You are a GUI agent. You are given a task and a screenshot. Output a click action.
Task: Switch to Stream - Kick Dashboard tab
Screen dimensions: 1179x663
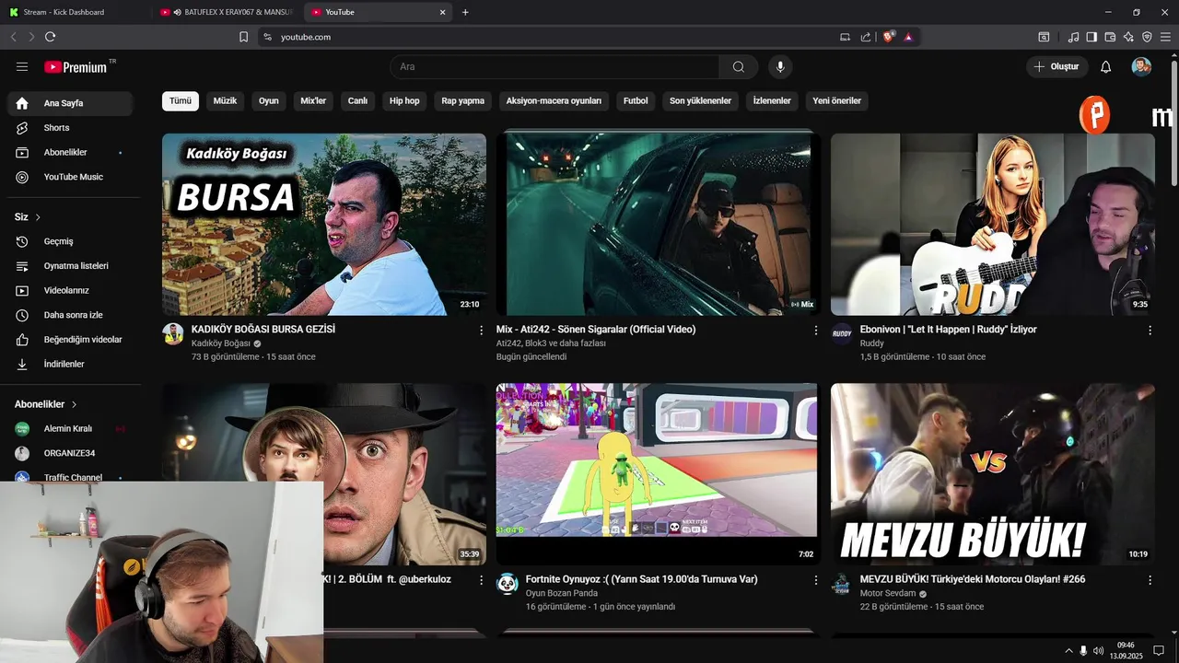coord(74,12)
